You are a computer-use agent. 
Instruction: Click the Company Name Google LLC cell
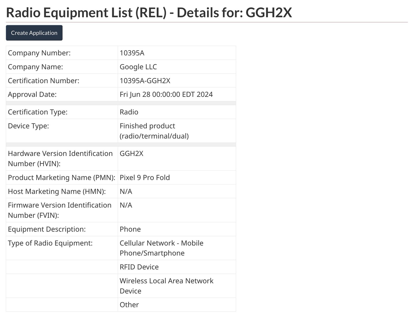coord(177,67)
